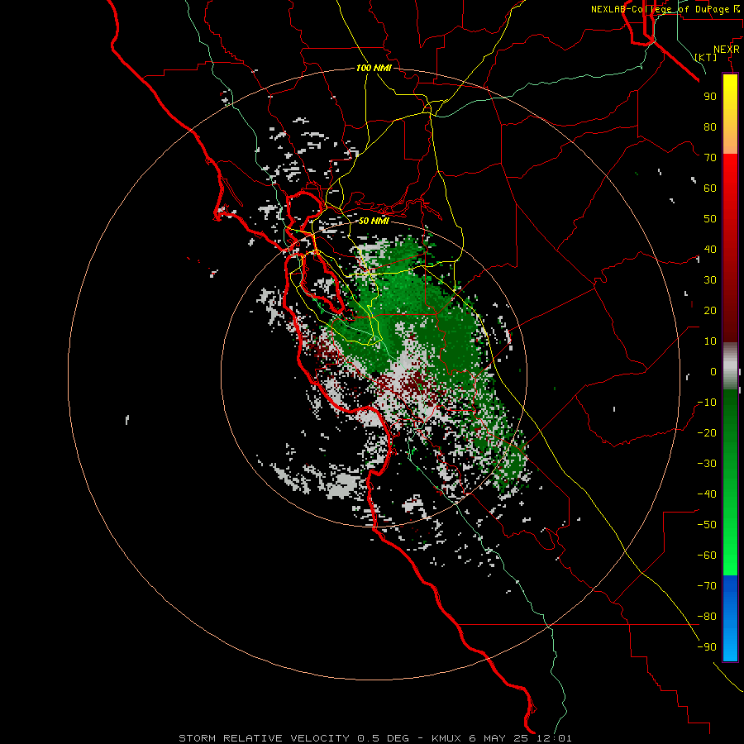The image size is (744, 744).
Task: Click the yellow top segment of the color bar
Action: (x=730, y=114)
